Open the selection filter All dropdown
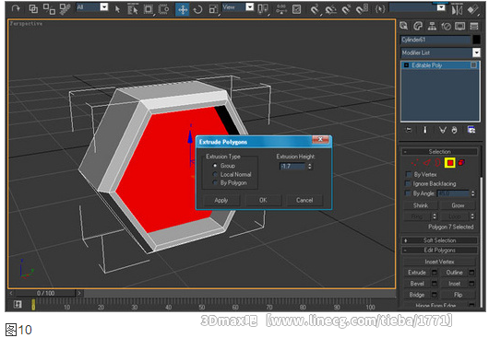 coord(104,6)
